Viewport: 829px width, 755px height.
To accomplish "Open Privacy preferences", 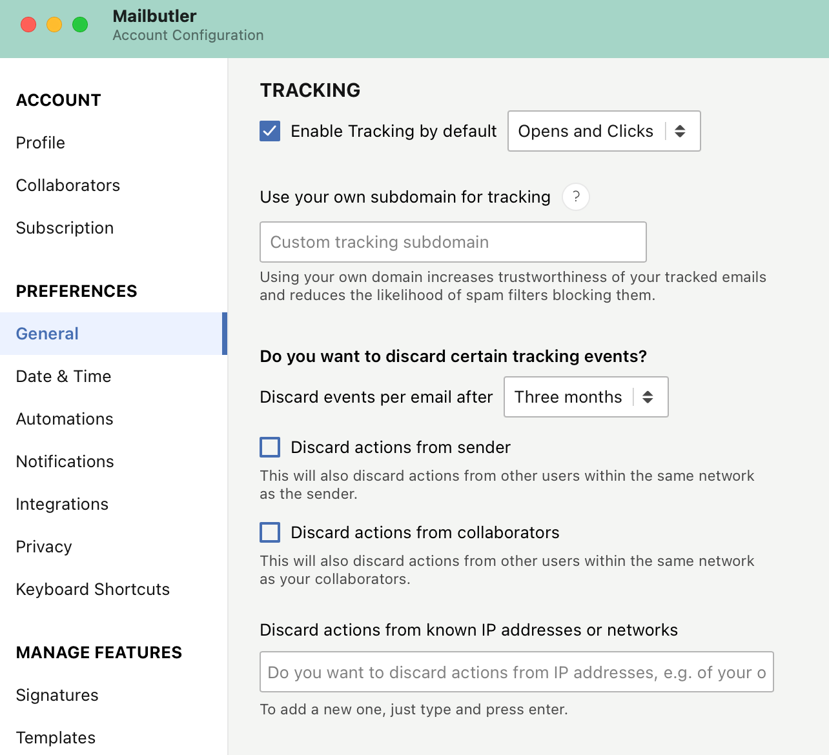I will pos(44,547).
